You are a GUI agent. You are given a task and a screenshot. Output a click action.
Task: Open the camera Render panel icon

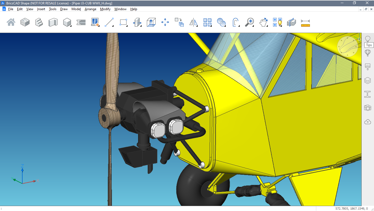pos(368,108)
